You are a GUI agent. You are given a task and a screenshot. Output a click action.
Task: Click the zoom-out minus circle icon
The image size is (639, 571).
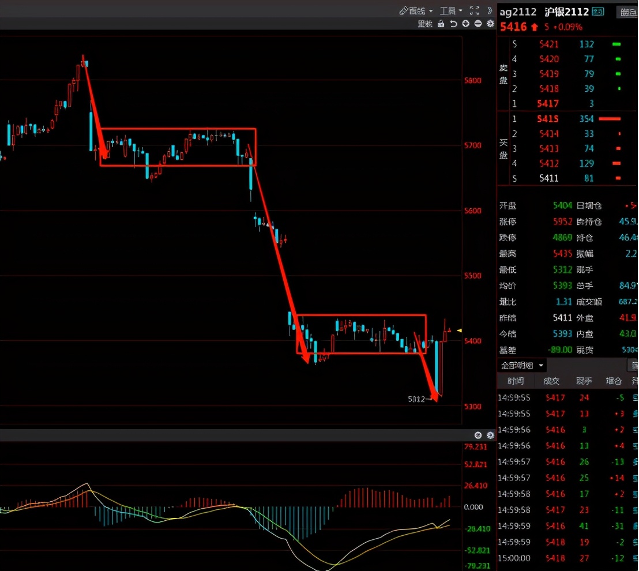point(478,24)
